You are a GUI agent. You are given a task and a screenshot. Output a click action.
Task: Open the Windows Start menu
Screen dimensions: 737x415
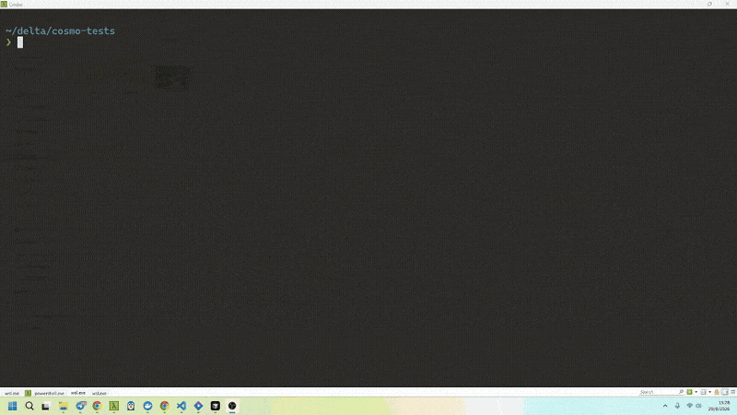coord(13,406)
